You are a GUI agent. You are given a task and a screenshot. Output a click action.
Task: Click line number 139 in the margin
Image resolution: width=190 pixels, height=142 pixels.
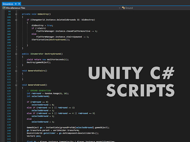(9, 128)
